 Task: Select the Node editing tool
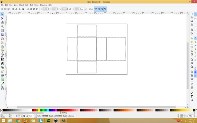(x=2, y=18)
